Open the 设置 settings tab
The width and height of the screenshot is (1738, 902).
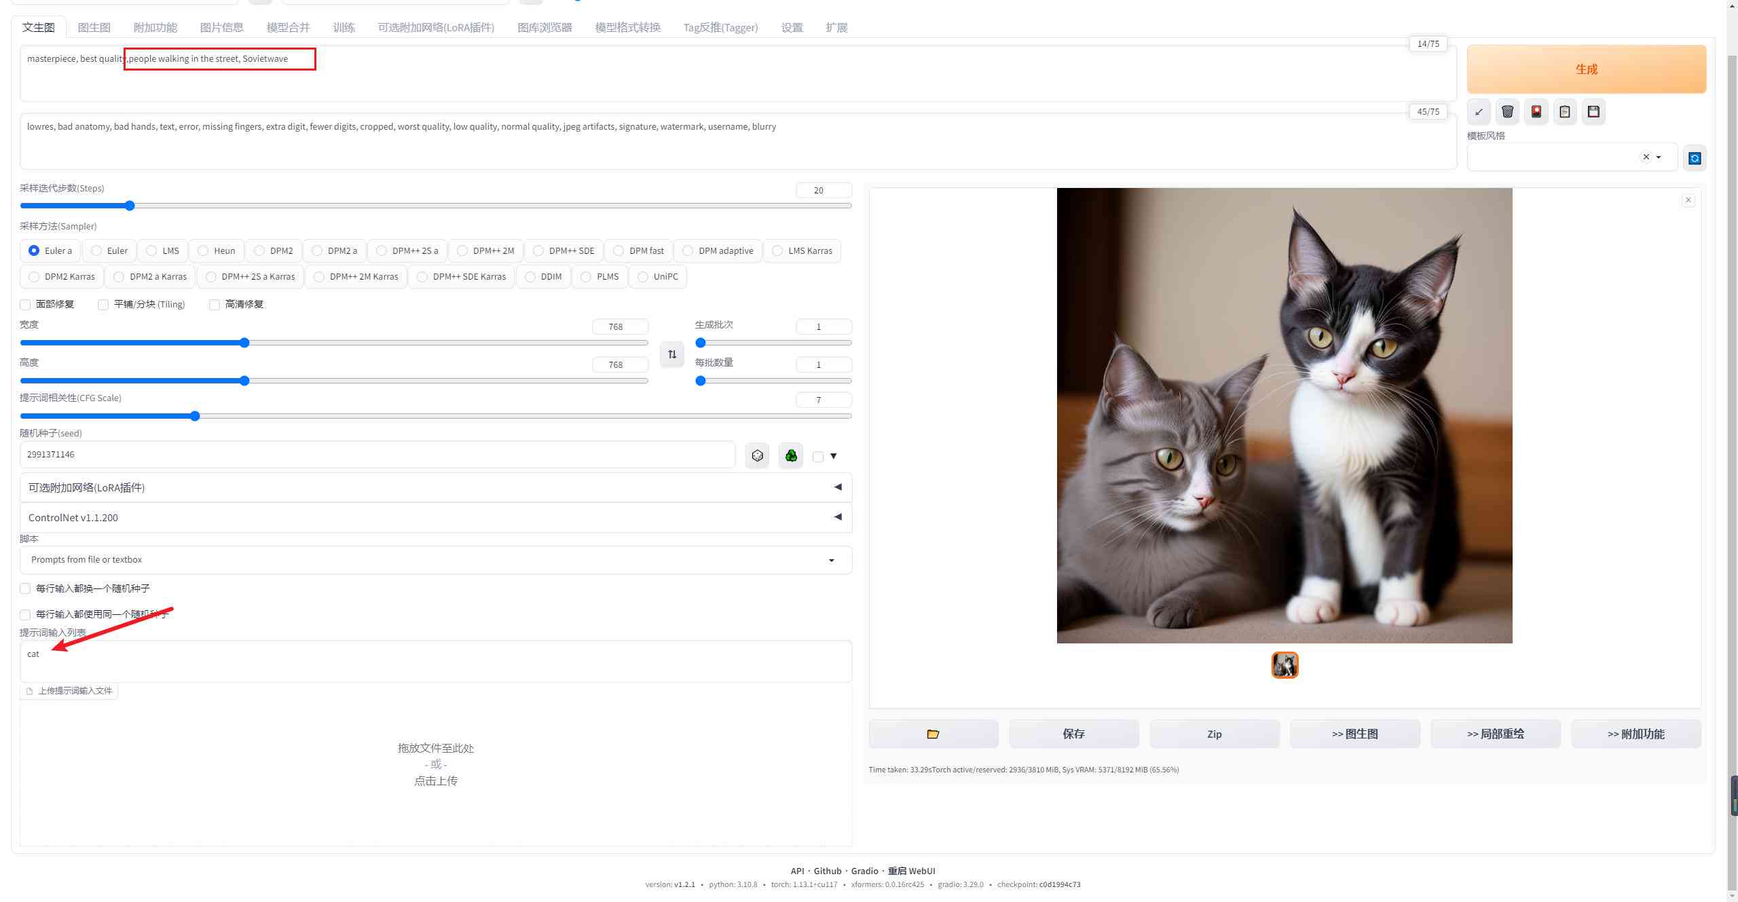coord(792,27)
